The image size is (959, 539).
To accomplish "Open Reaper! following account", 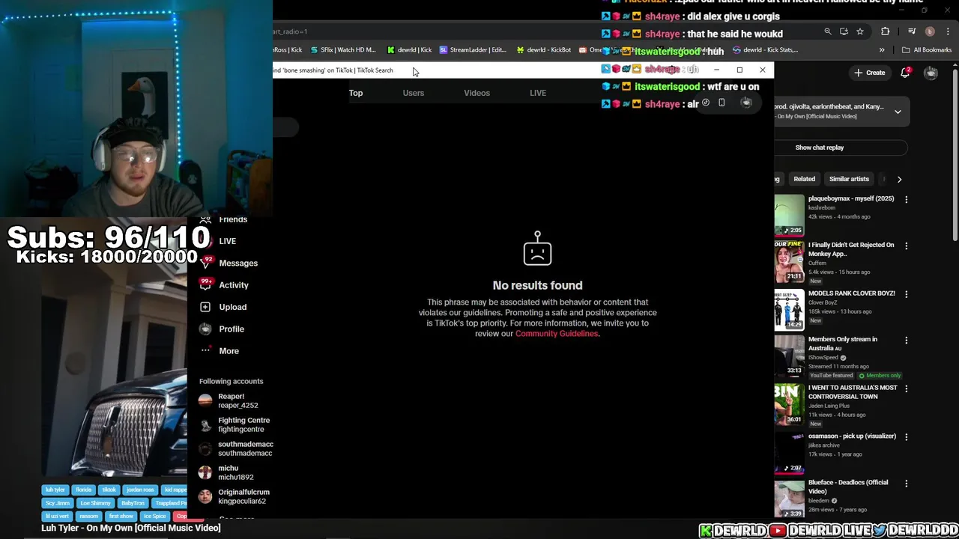I will click(231, 401).
